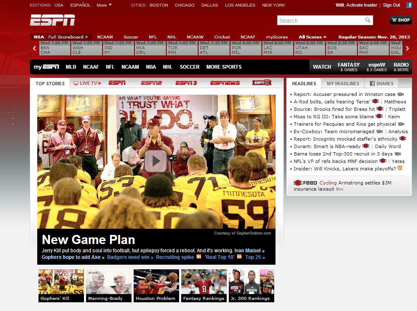Select NCAAM scoreboard tab
417x311 pixels.
tap(105, 37)
